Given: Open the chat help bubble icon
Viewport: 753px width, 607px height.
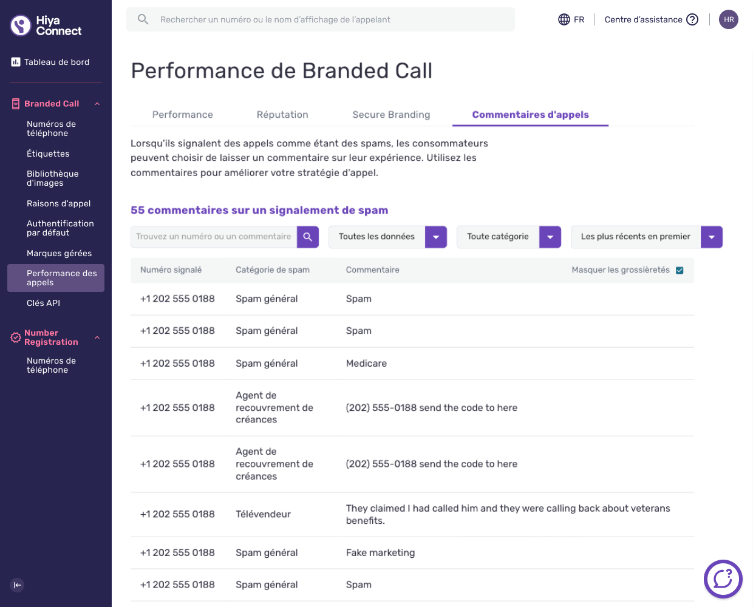Looking at the screenshot, I should tap(723, 579).
